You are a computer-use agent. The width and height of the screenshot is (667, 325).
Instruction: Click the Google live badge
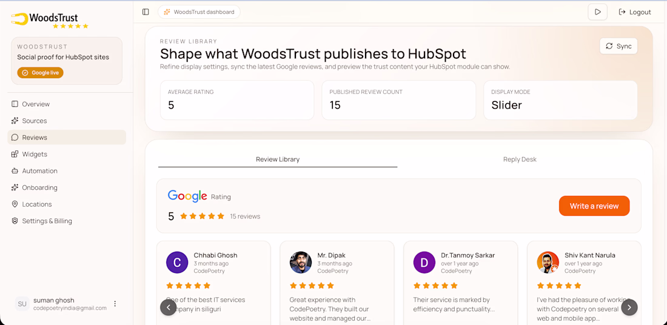pos(41,73)
